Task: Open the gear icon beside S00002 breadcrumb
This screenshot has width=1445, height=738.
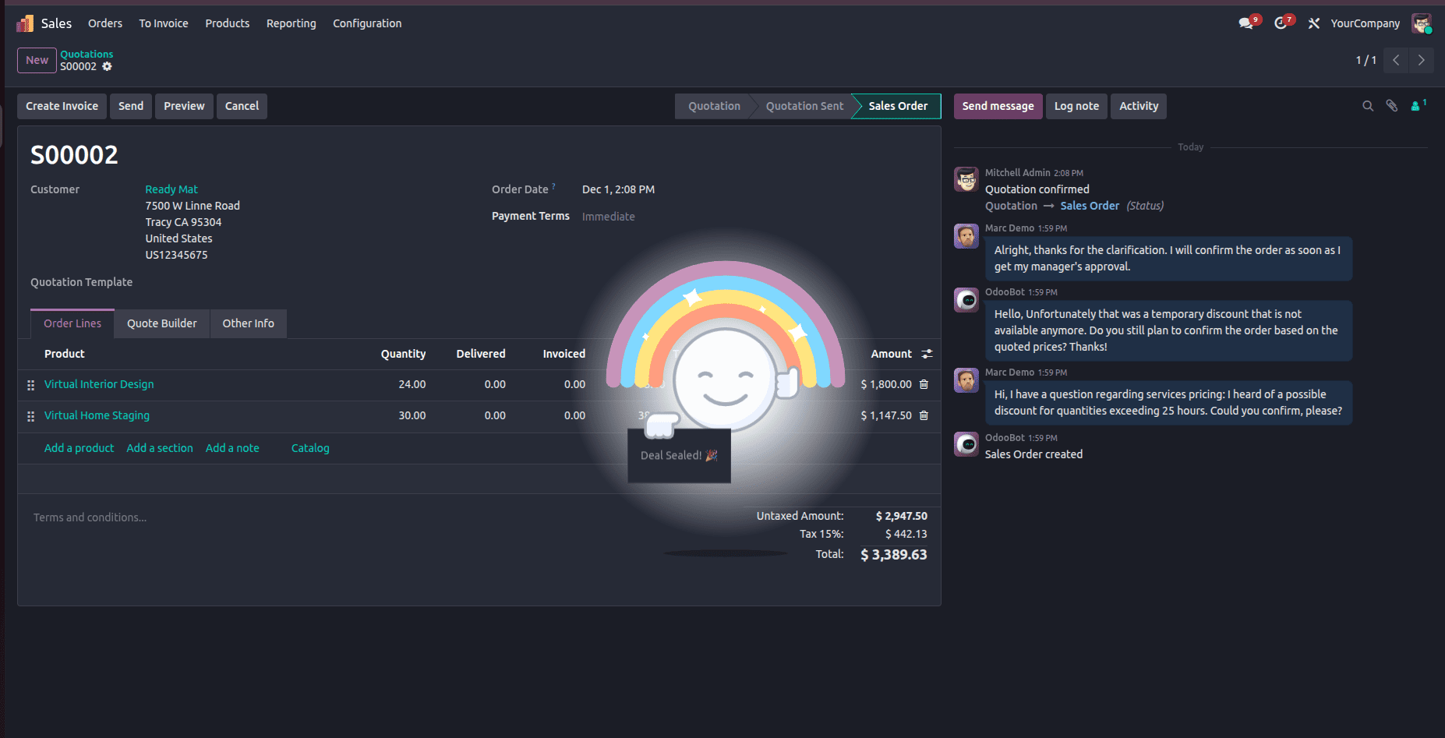Action: [x=108, y=66]
